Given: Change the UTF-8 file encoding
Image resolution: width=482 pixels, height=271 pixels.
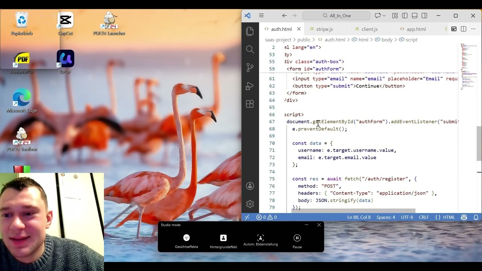Looking at the screenshot, I should coord(407,217).
